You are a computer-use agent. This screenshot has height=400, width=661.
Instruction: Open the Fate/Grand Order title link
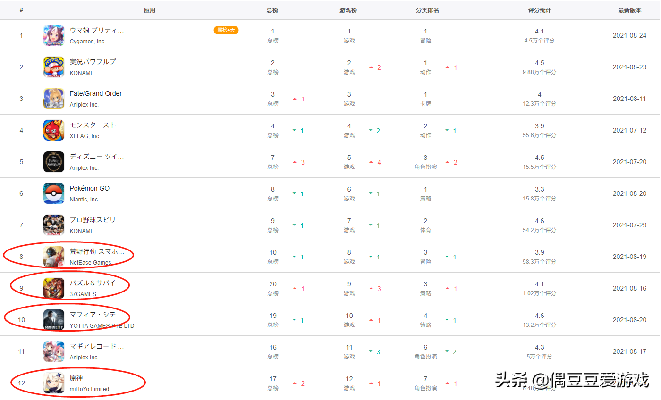click(x=96, y=93)
